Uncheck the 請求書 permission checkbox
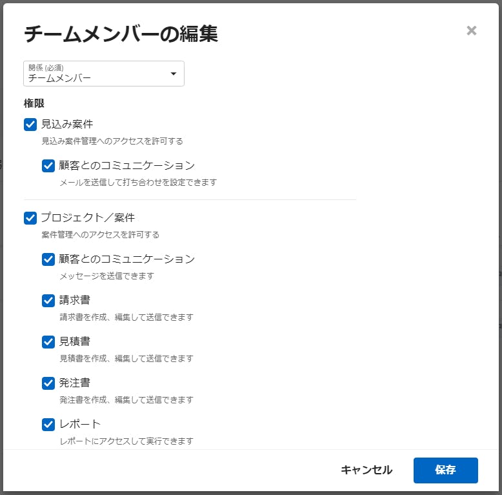 [48, 301]
